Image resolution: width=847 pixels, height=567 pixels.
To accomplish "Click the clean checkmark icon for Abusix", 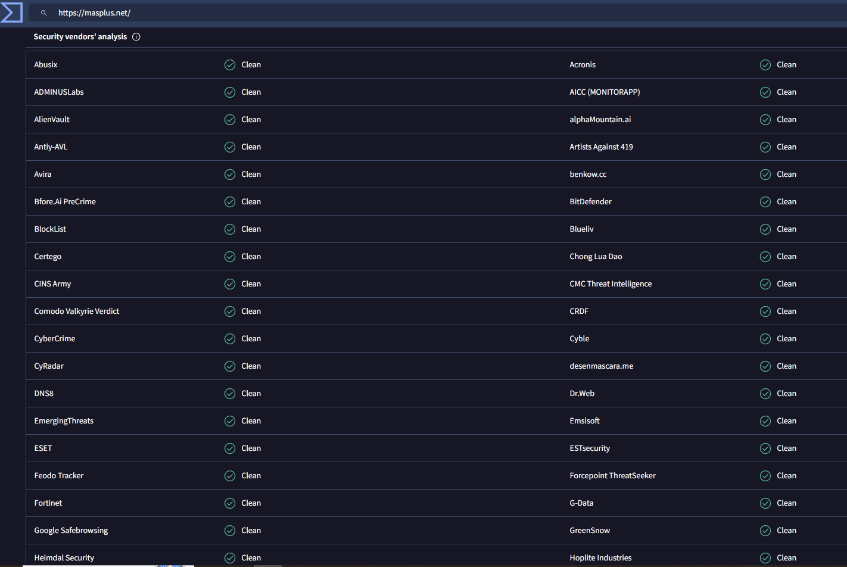I will (x=230, y=65).
